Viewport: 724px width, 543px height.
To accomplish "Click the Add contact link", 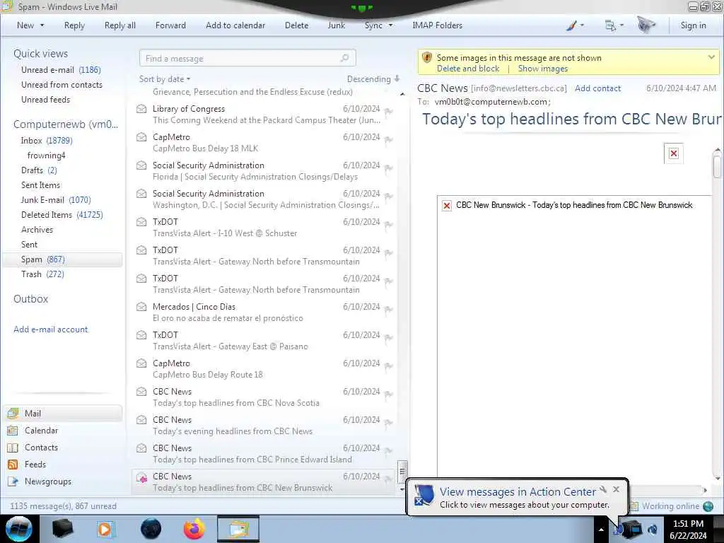I will pos(597,88).
